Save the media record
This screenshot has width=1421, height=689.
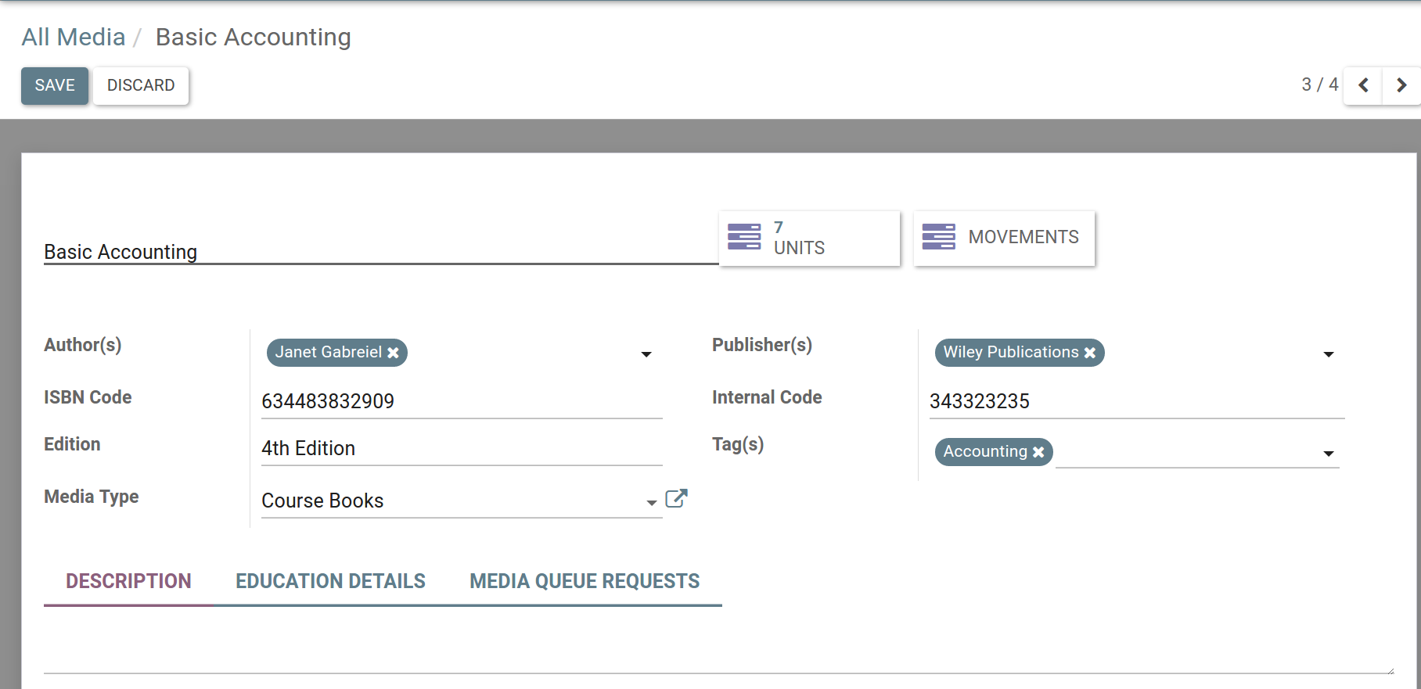pos(55,85)
